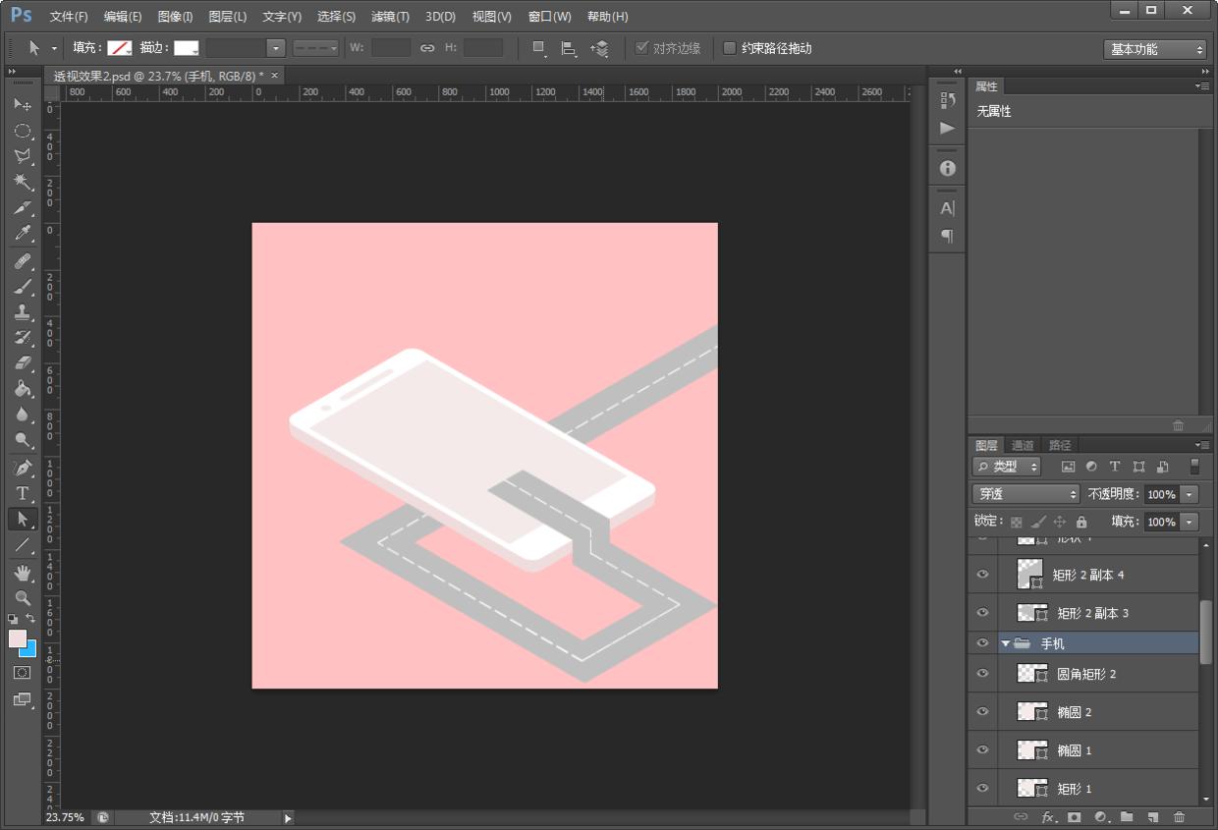Open the 基本功能 workspace dropdown
The height and width of the screenshot is (830, 1218).
[x=1154, y=49]
